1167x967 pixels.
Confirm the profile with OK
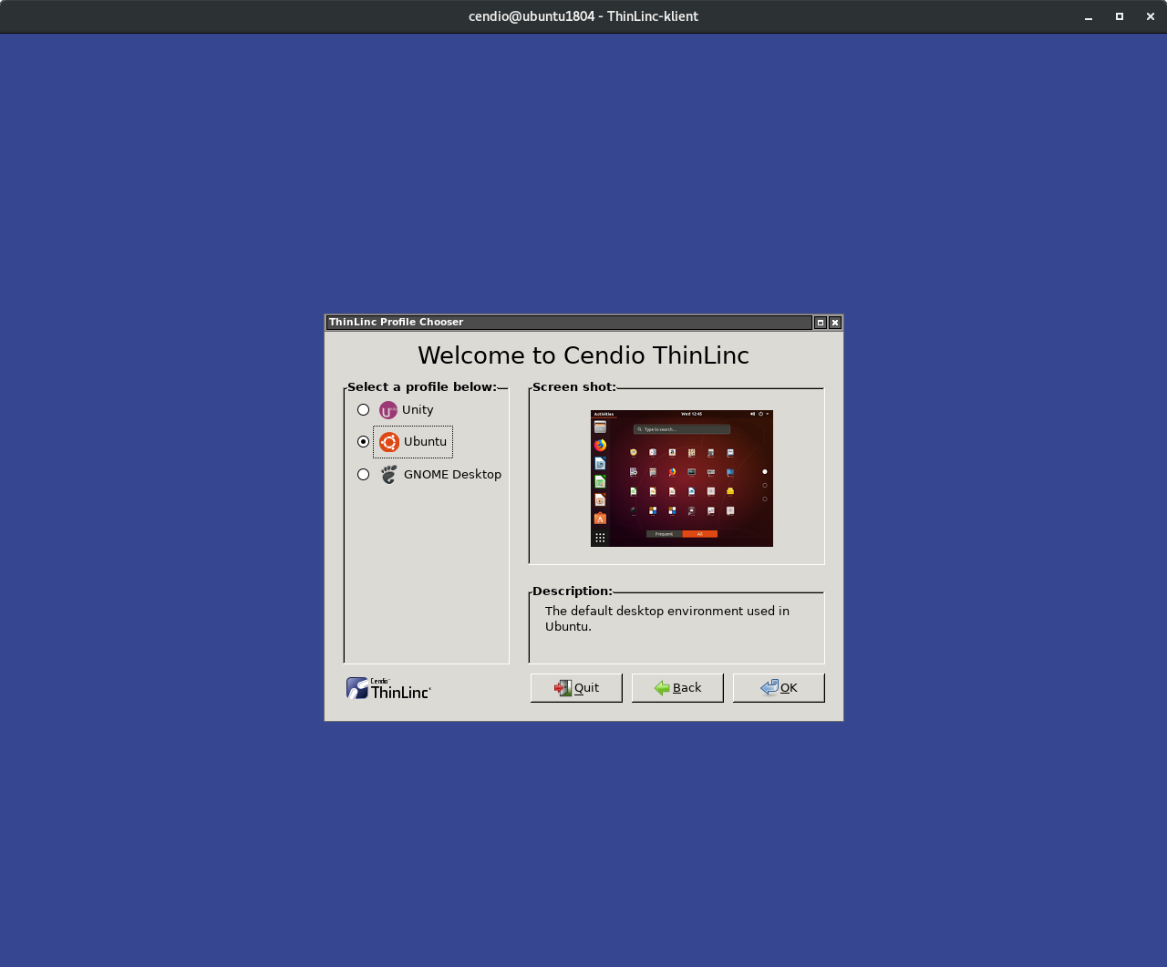click(779, 688)
